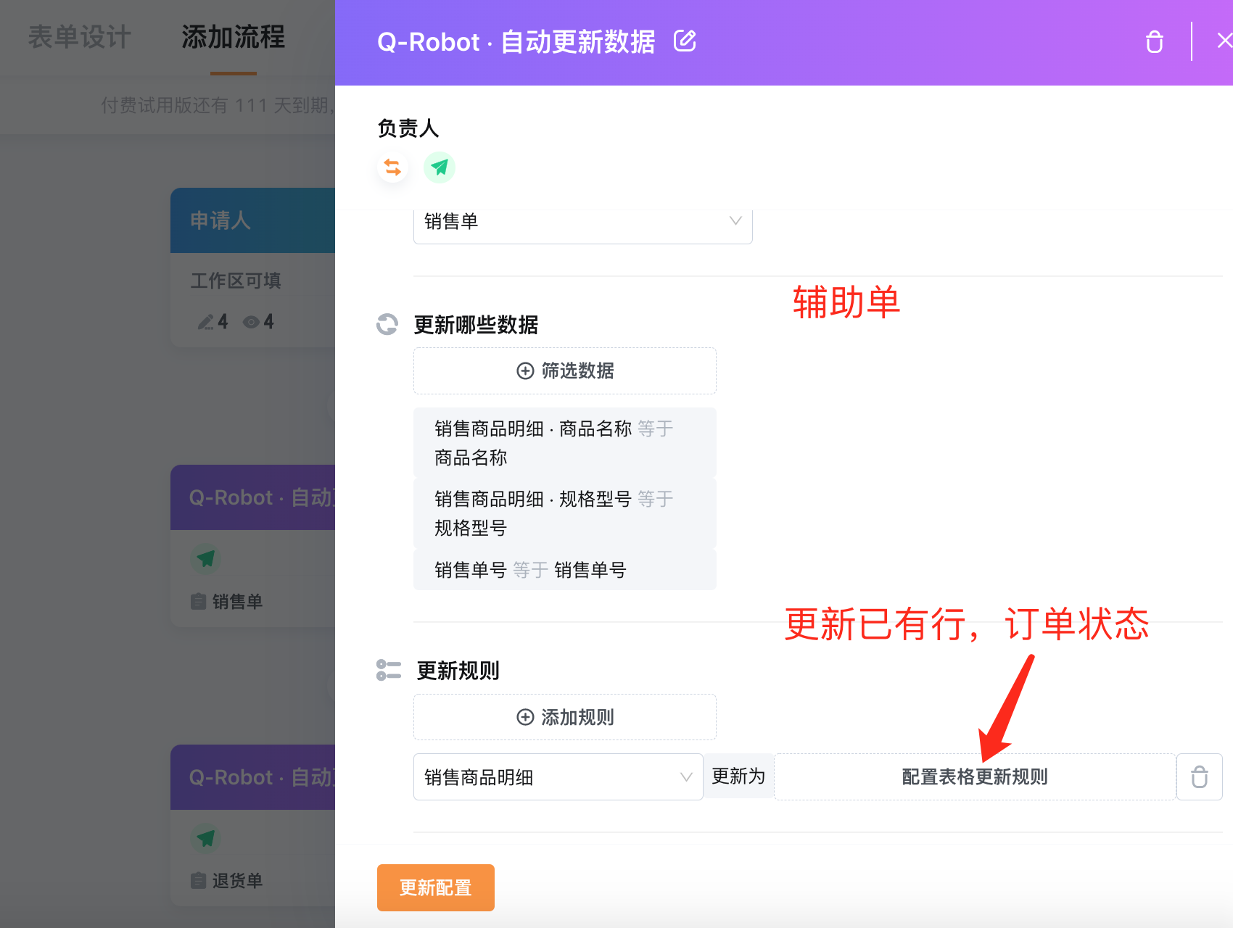
Task: Close the Q-Robot configuration panel
Action: pyautogui.click(x=1224, y=41)
